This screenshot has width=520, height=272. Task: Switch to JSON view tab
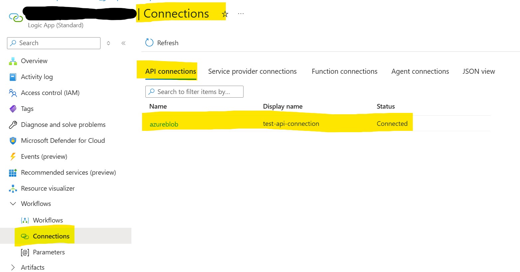pos(479,71)
